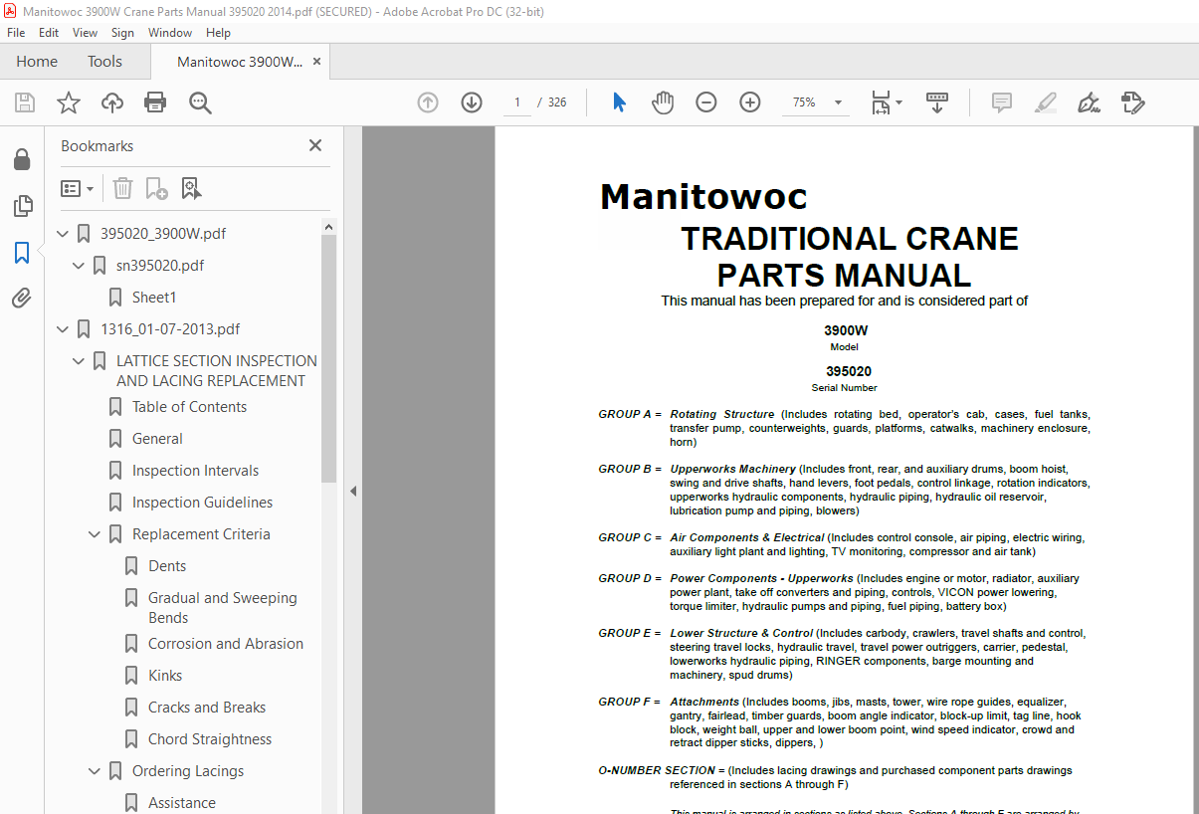Open Inspection Guidelines bookmark
The width and height of the screenshot is (1199, 814).
[x=202, y=503]
